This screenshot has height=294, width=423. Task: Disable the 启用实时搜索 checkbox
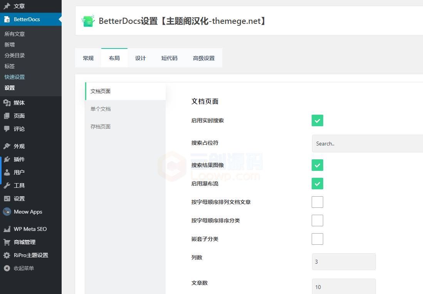(x=317, y=120)
